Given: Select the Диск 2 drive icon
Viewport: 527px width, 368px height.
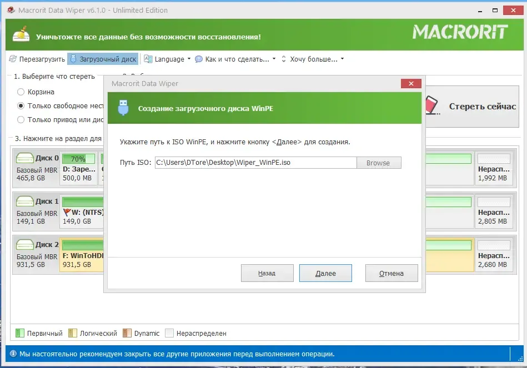Looking at the screenshot, I should 25,244.
